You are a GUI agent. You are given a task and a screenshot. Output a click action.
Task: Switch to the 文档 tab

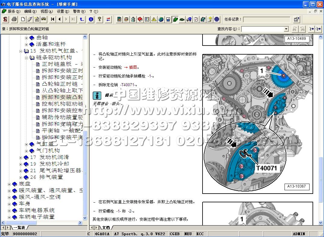pyautogui.click(x=106, y=228)
